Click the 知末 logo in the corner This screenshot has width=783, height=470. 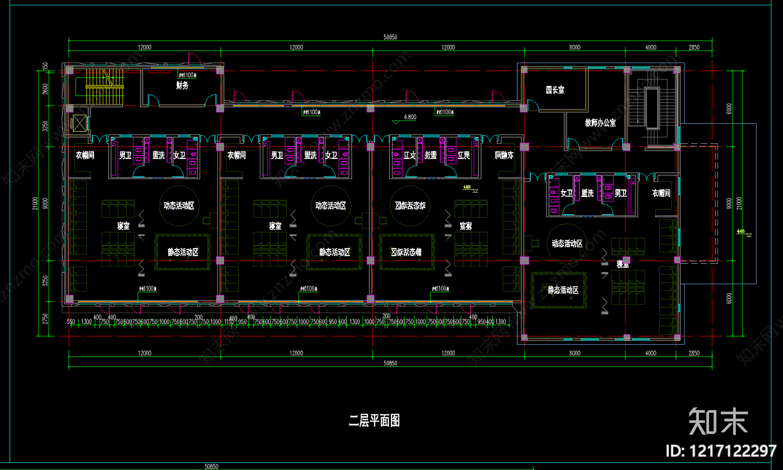pos(718,421)
